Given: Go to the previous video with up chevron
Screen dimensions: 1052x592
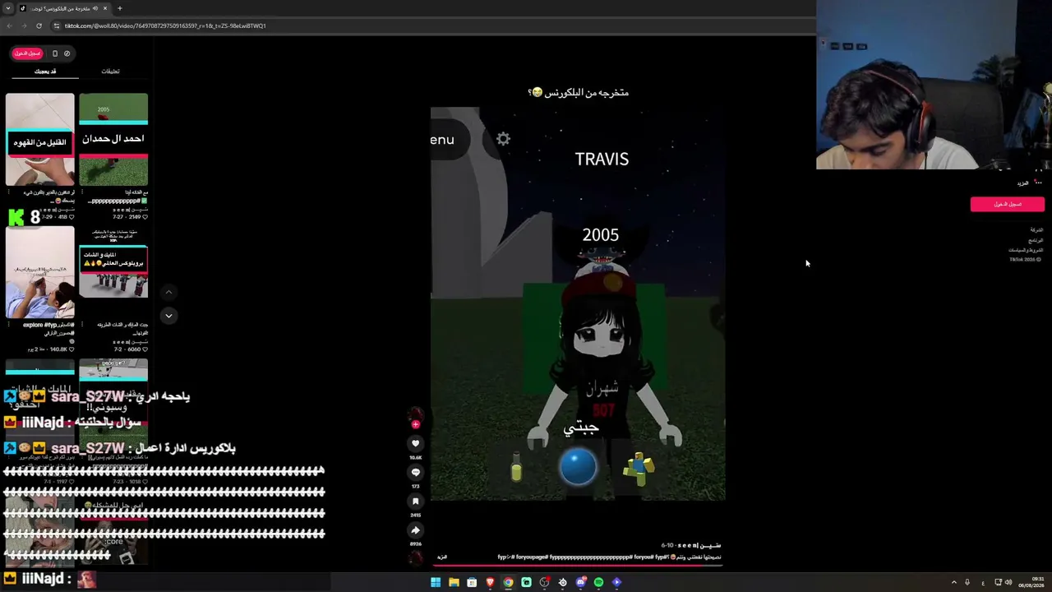Looking at the screenshot, I should tap(168, 292).
